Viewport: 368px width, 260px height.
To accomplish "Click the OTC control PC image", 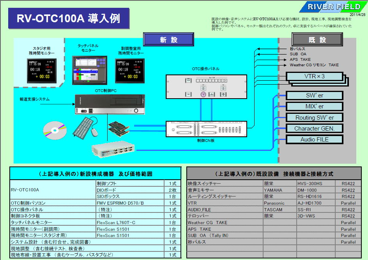I will point(110,104).
